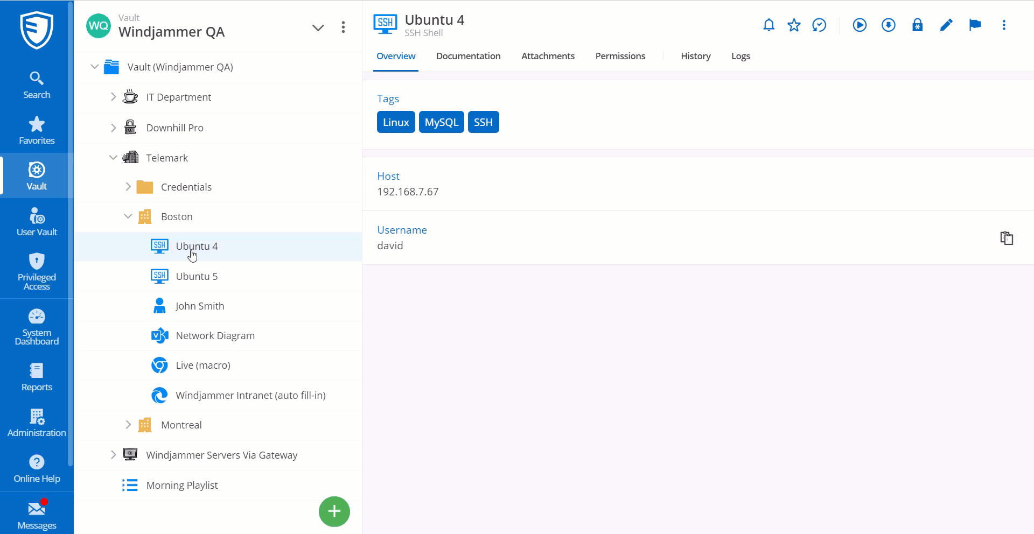Viewport: 1034px width, 534px height.
Task: Expand the Montreal folder
Action: pyautogui.click(x=128, y=425)
